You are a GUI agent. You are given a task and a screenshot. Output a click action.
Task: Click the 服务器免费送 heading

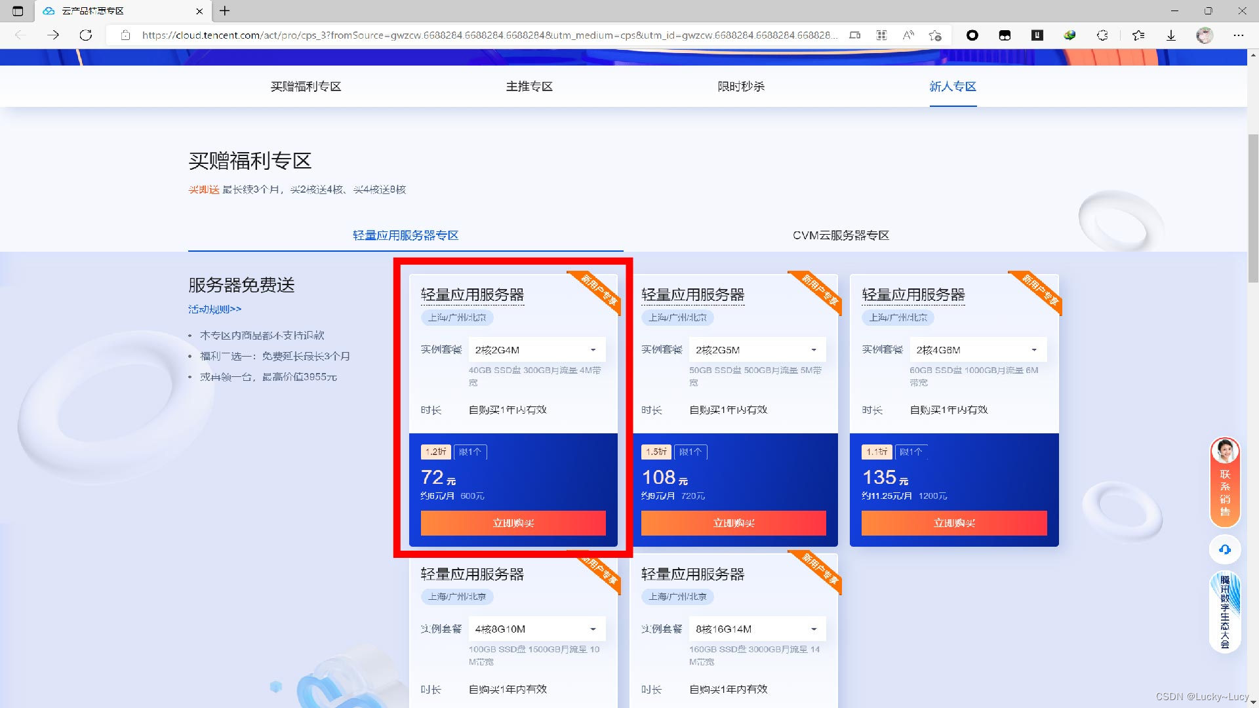(x=241, y=285)
